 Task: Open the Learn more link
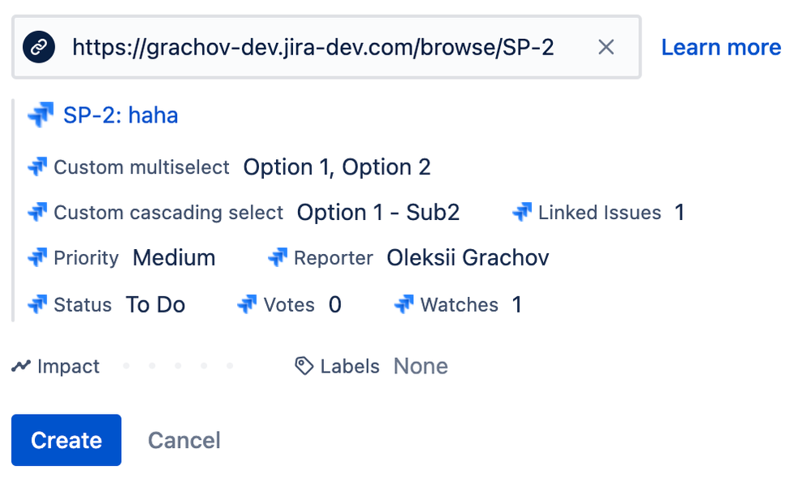[x=721, y=47]
